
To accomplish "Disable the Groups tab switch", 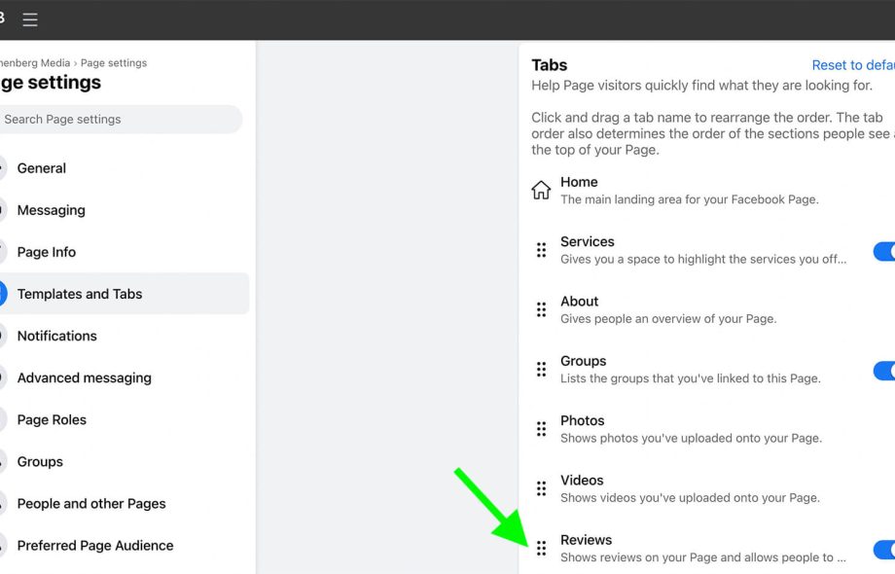I will [883, 371].
